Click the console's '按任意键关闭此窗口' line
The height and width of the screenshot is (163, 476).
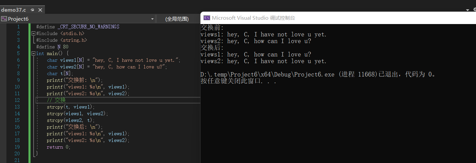(x=238, y=81)
